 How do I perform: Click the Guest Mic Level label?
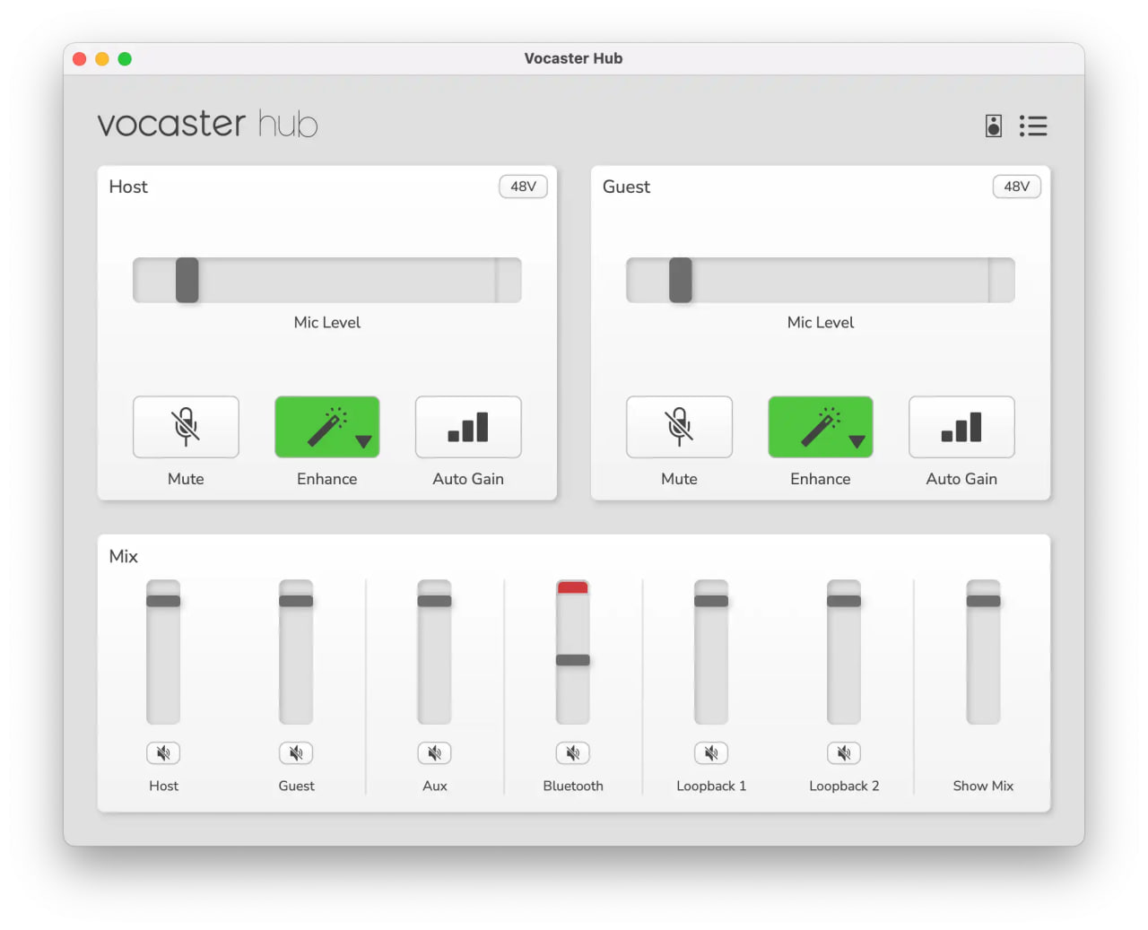pos(821,322)
